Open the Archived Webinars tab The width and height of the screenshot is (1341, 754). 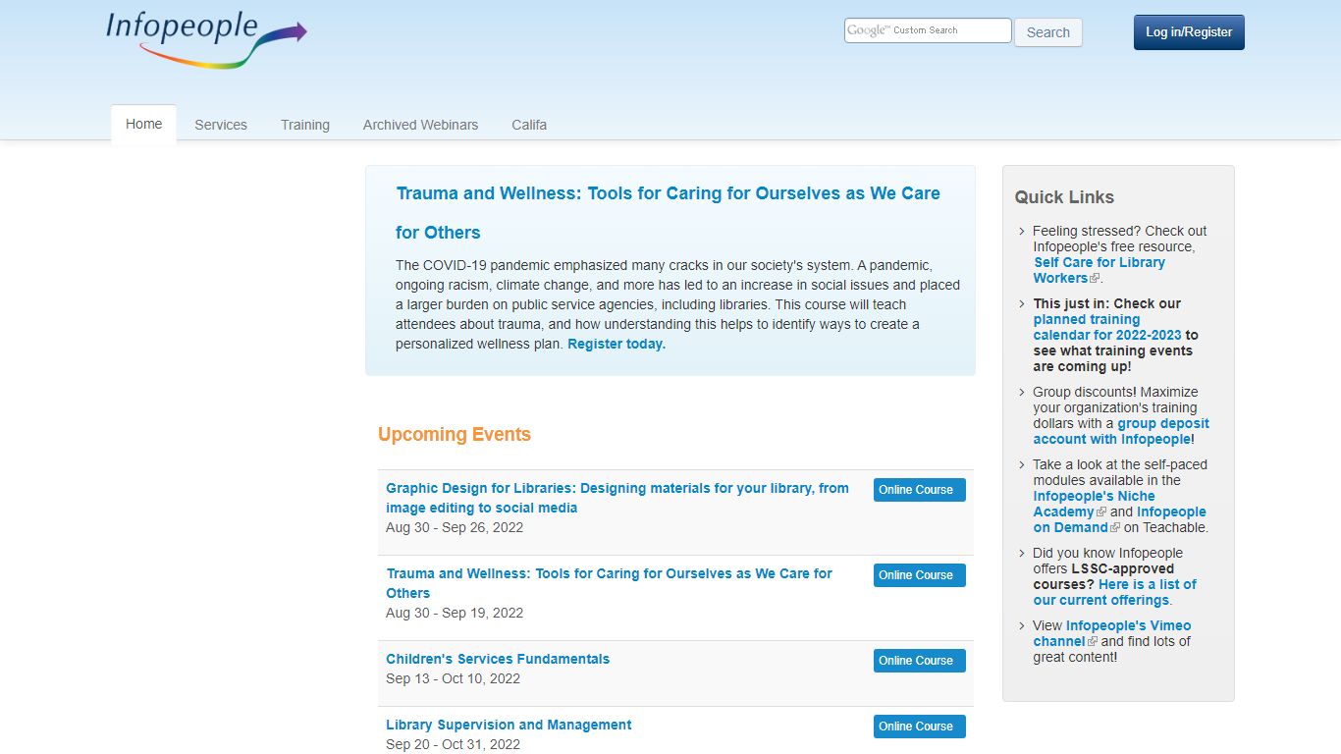tap(420, 125)
